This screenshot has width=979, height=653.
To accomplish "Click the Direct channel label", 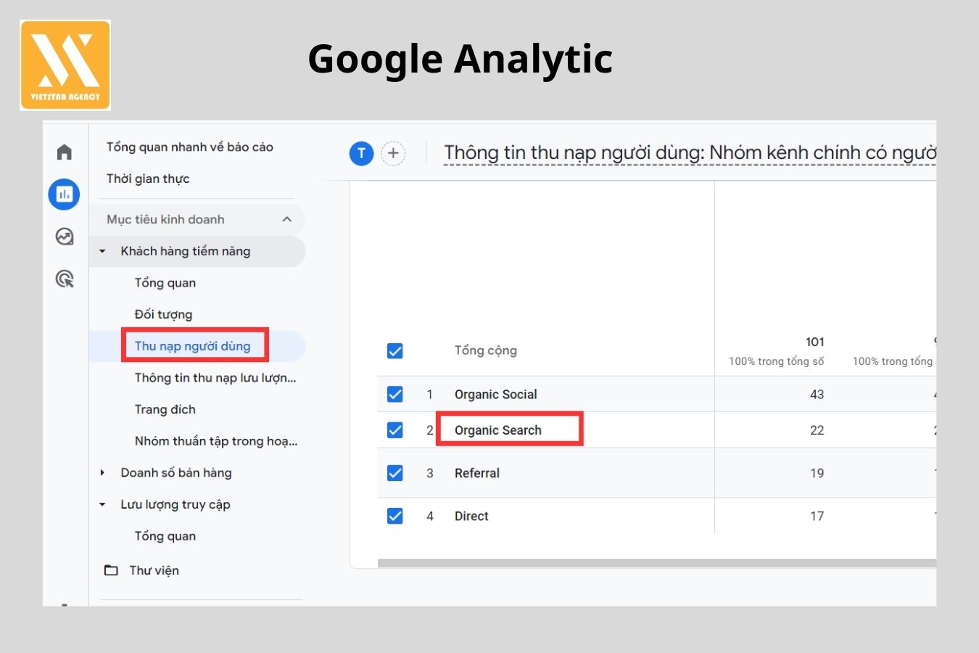I will click(471, 516).
